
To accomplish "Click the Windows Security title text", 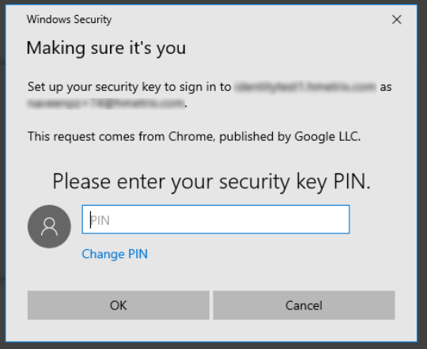I will [69, 19].
